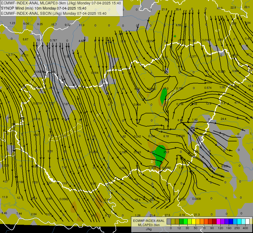The image size is (253, 233).
Task: Click the '0.931' value on the map
Action: coord(225,166)
